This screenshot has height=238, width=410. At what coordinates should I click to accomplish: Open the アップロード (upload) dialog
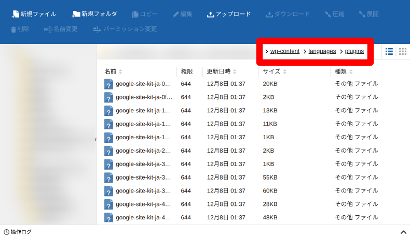[229, 14]
